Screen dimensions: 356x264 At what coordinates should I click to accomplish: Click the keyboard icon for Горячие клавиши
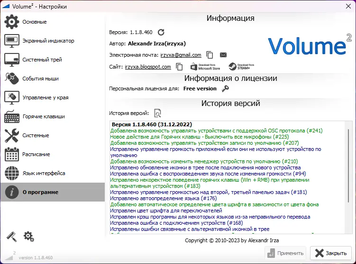pyautogui.click(x=11, y=116)
